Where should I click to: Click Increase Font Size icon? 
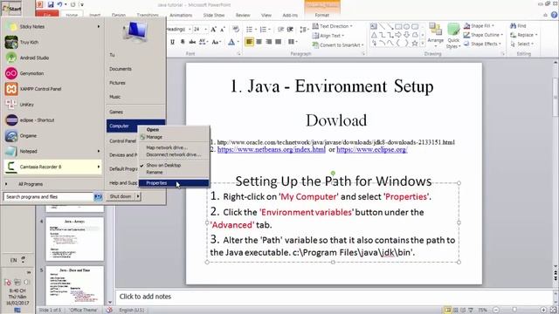pyautogui.click(x=213, y=29)
